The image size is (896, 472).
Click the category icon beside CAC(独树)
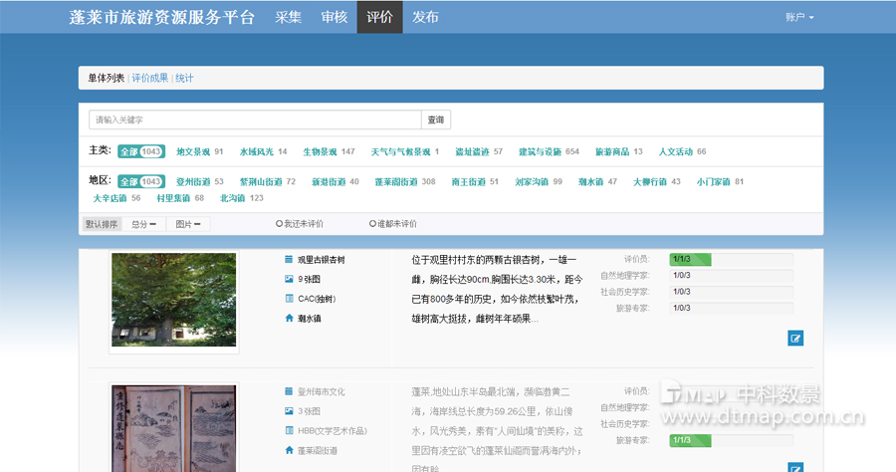tap(289, 299)
